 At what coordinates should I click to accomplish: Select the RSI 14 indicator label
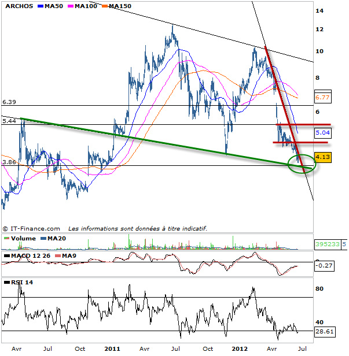coord(19,283)
